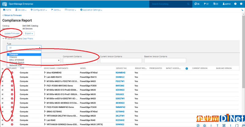Click the Current Version Contains input field

tap(121, 60)
